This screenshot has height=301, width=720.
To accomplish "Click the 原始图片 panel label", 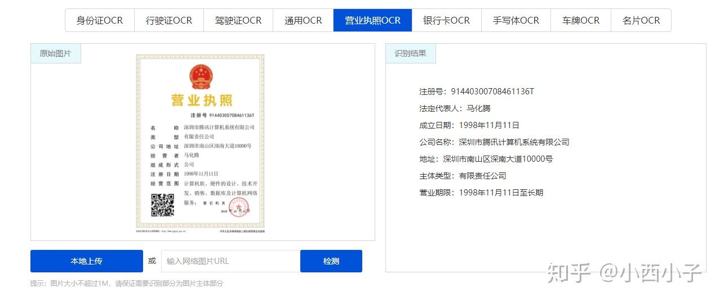I will pyautogui.click(x=55, y=53).
